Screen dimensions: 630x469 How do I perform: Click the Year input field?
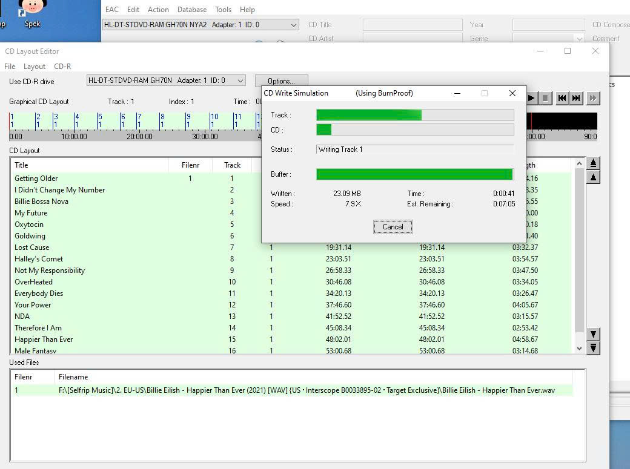[x=548, y=25]
